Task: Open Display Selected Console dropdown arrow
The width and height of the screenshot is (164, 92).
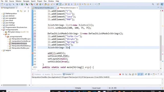Action: coord(151,74)
